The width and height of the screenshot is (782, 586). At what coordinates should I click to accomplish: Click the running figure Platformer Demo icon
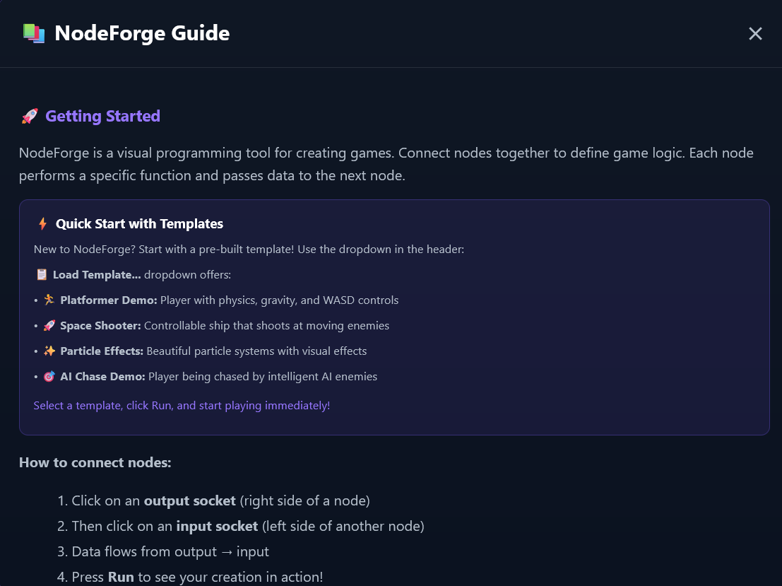tap(49, 300)
